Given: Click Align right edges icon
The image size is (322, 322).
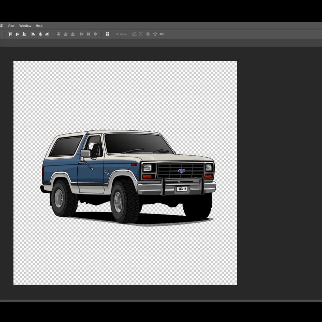Looking at the screenshot, I should tap(47, 34).
